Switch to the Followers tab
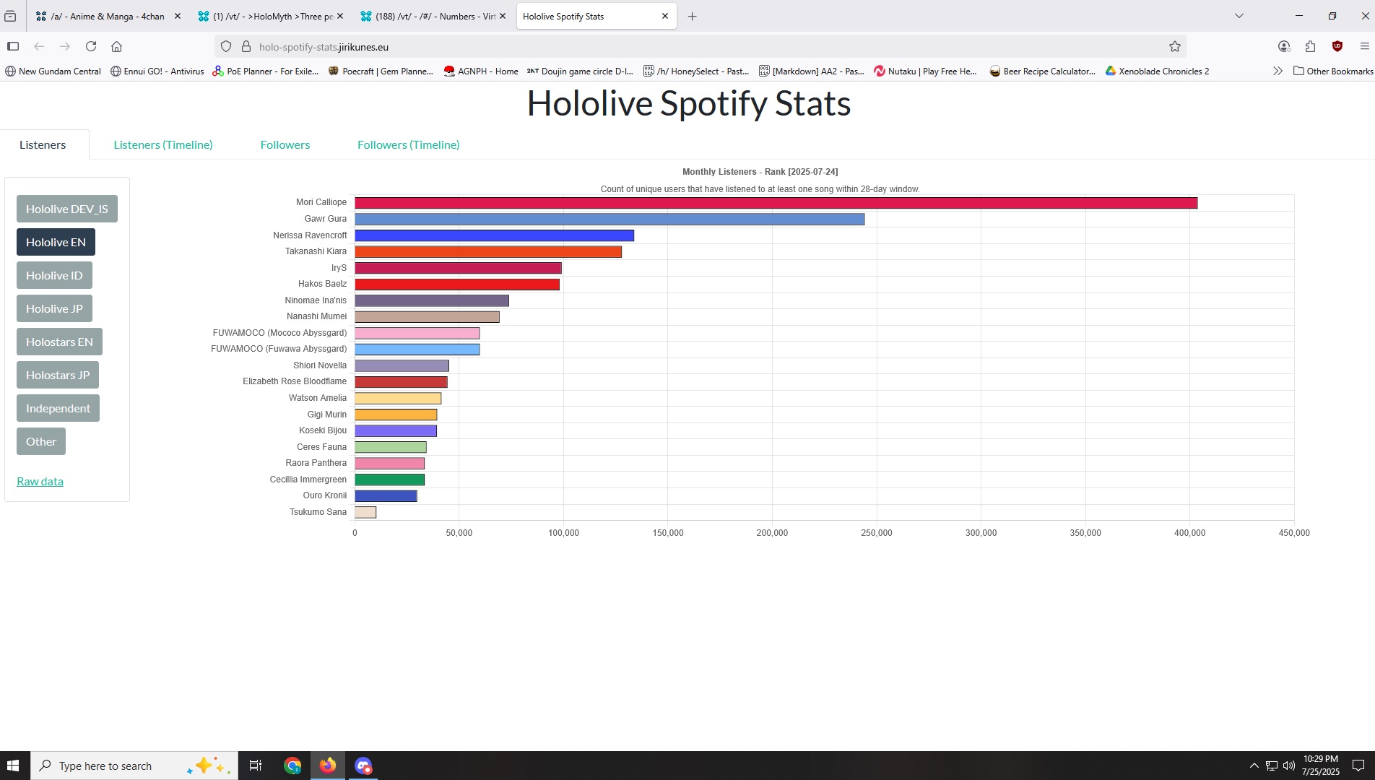Image resolution: width=1375 pixels, height=780 pixels. point(285,144)
